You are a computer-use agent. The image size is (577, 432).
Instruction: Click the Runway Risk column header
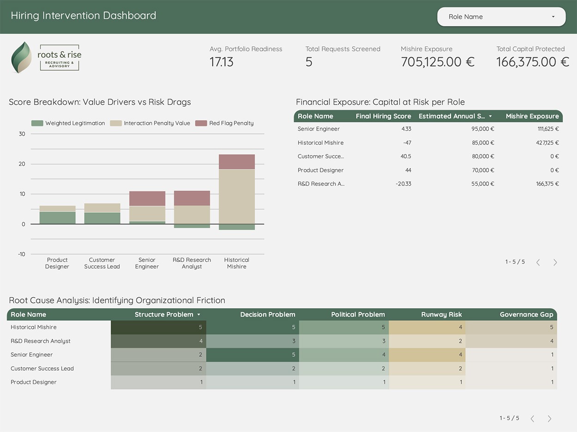pyautogui.click(x=441, y=314)
